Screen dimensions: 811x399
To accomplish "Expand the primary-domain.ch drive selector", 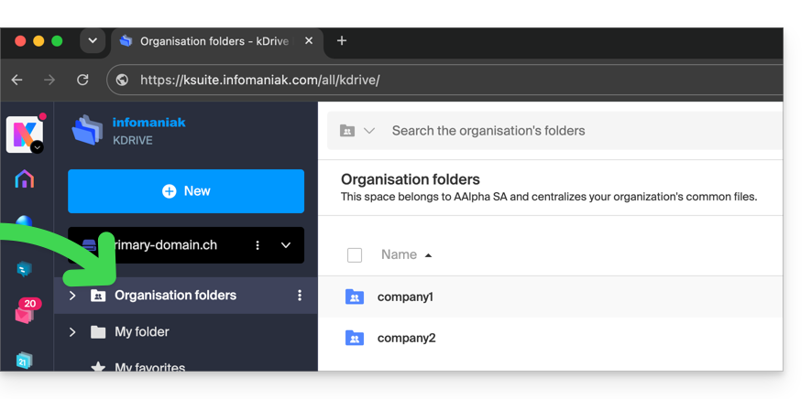I will (x=286, y=245).
